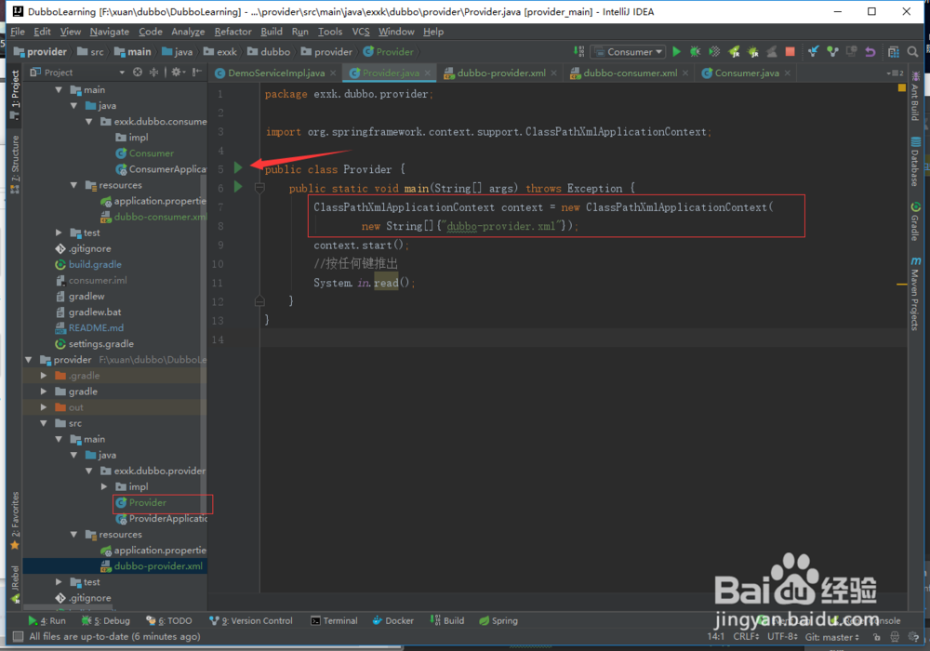The width and height of the screenshot is (930, 651).
Task: Open the Spring tool window
Action: pyautogui.click(x=498, y=620)
